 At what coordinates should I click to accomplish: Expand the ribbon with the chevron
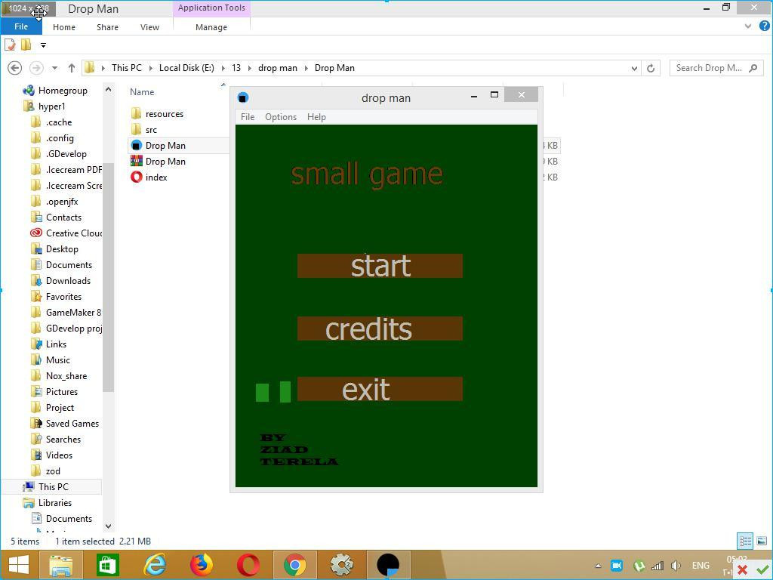[748, 26]
